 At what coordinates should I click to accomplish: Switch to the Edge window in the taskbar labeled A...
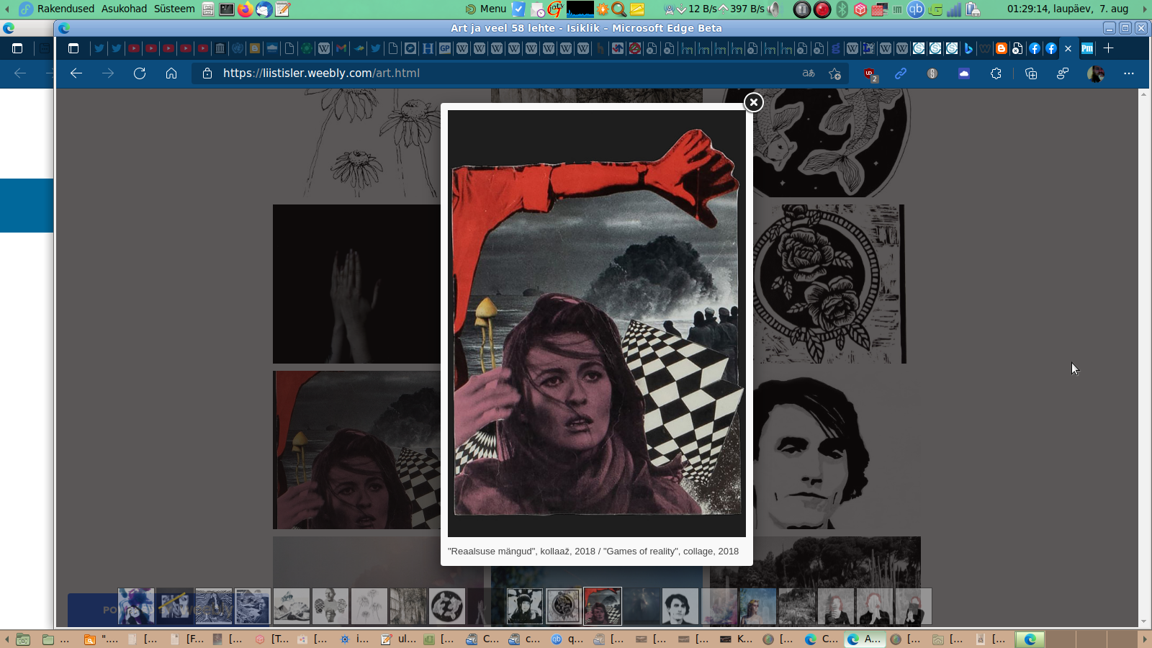[863, 639]
